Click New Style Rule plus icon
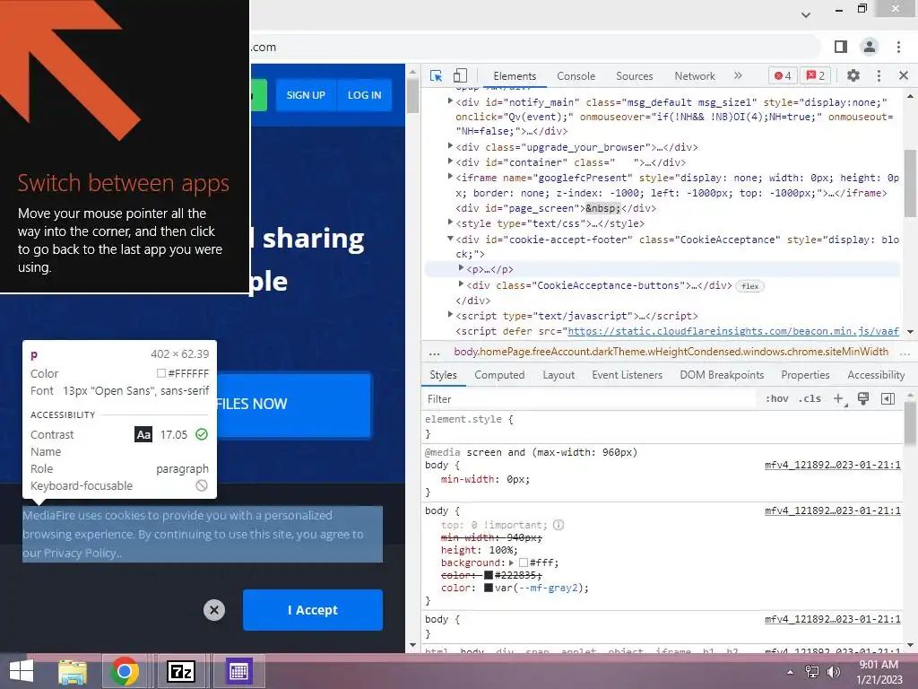The height and width of the screenshot is (689, 918). (x=838, y=399)
